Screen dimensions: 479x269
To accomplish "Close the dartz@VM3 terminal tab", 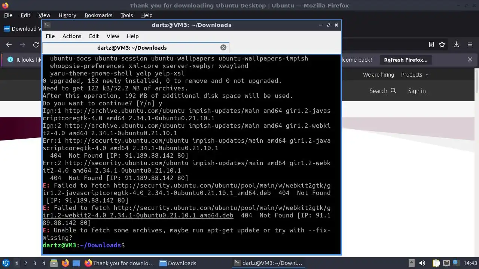I will pyautogui.click(x=223, y=47).
